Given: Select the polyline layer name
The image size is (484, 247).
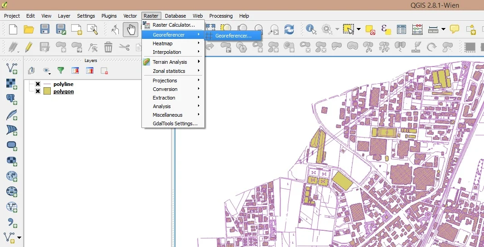Looking at the screenshot, I should click(63, 84).
